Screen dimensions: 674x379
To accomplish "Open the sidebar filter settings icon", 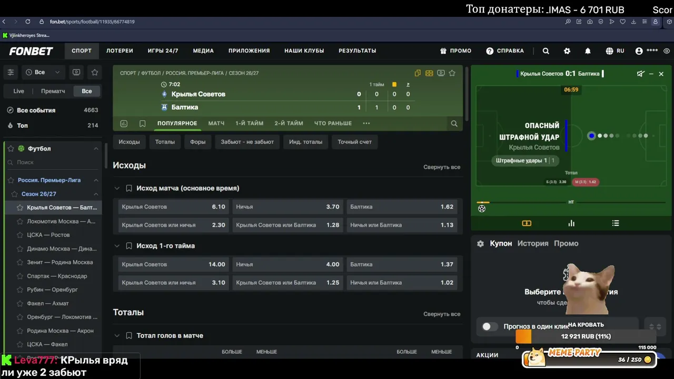I will tap(11, 72).
